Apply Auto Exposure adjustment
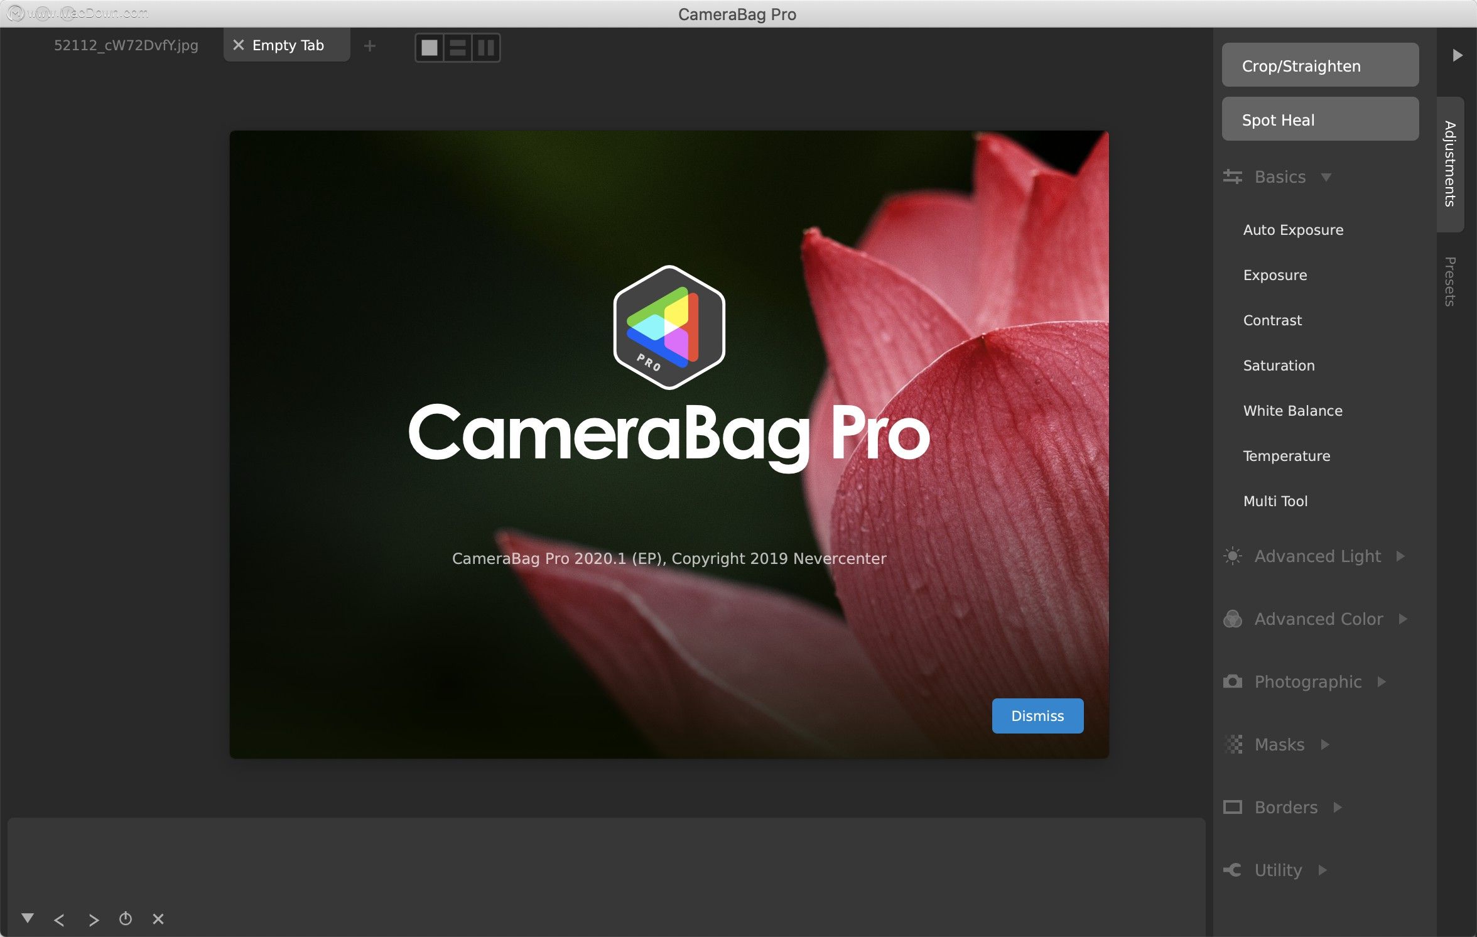Screen dimensions: 1477x937 click(1293, 230)
